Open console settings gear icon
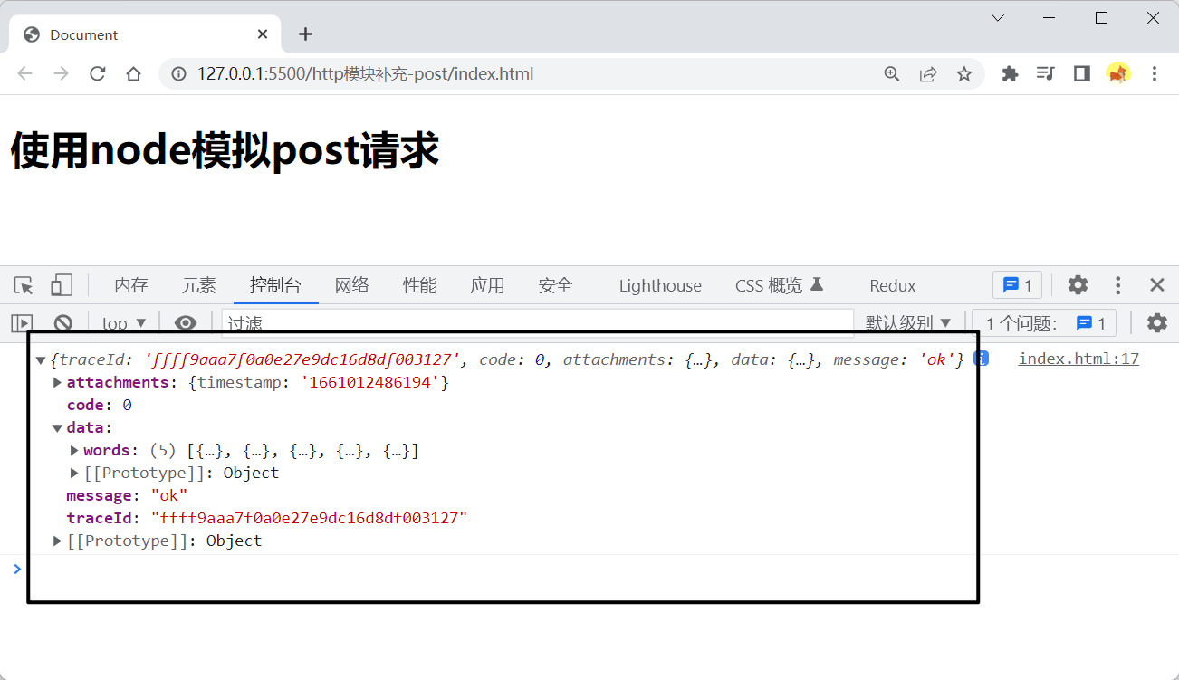This screenshot has width=1179, height=680. point(1156,323)
